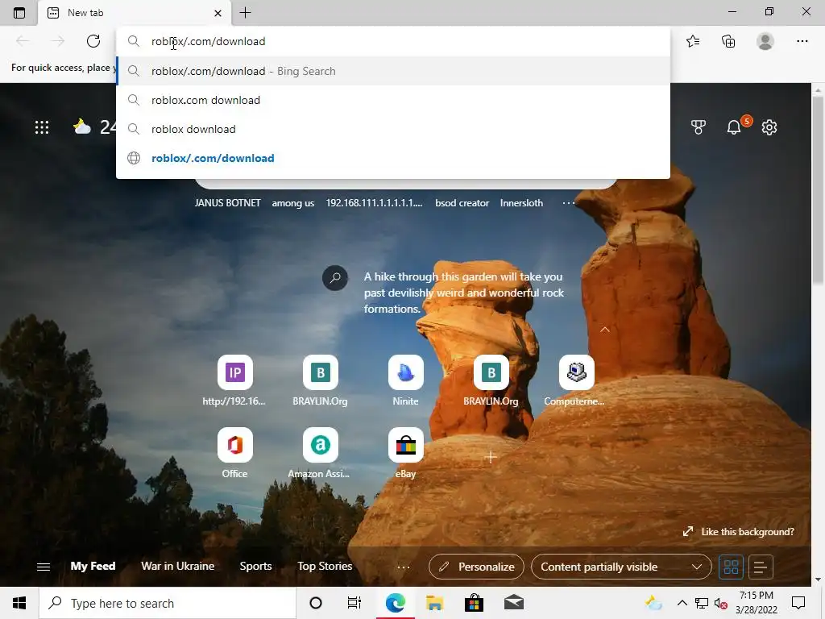Open the apps grid launcher icon
The width and height of the screenshot is (825, 619).
coord(42,127)
